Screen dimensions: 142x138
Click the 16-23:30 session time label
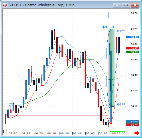[119, 133]
